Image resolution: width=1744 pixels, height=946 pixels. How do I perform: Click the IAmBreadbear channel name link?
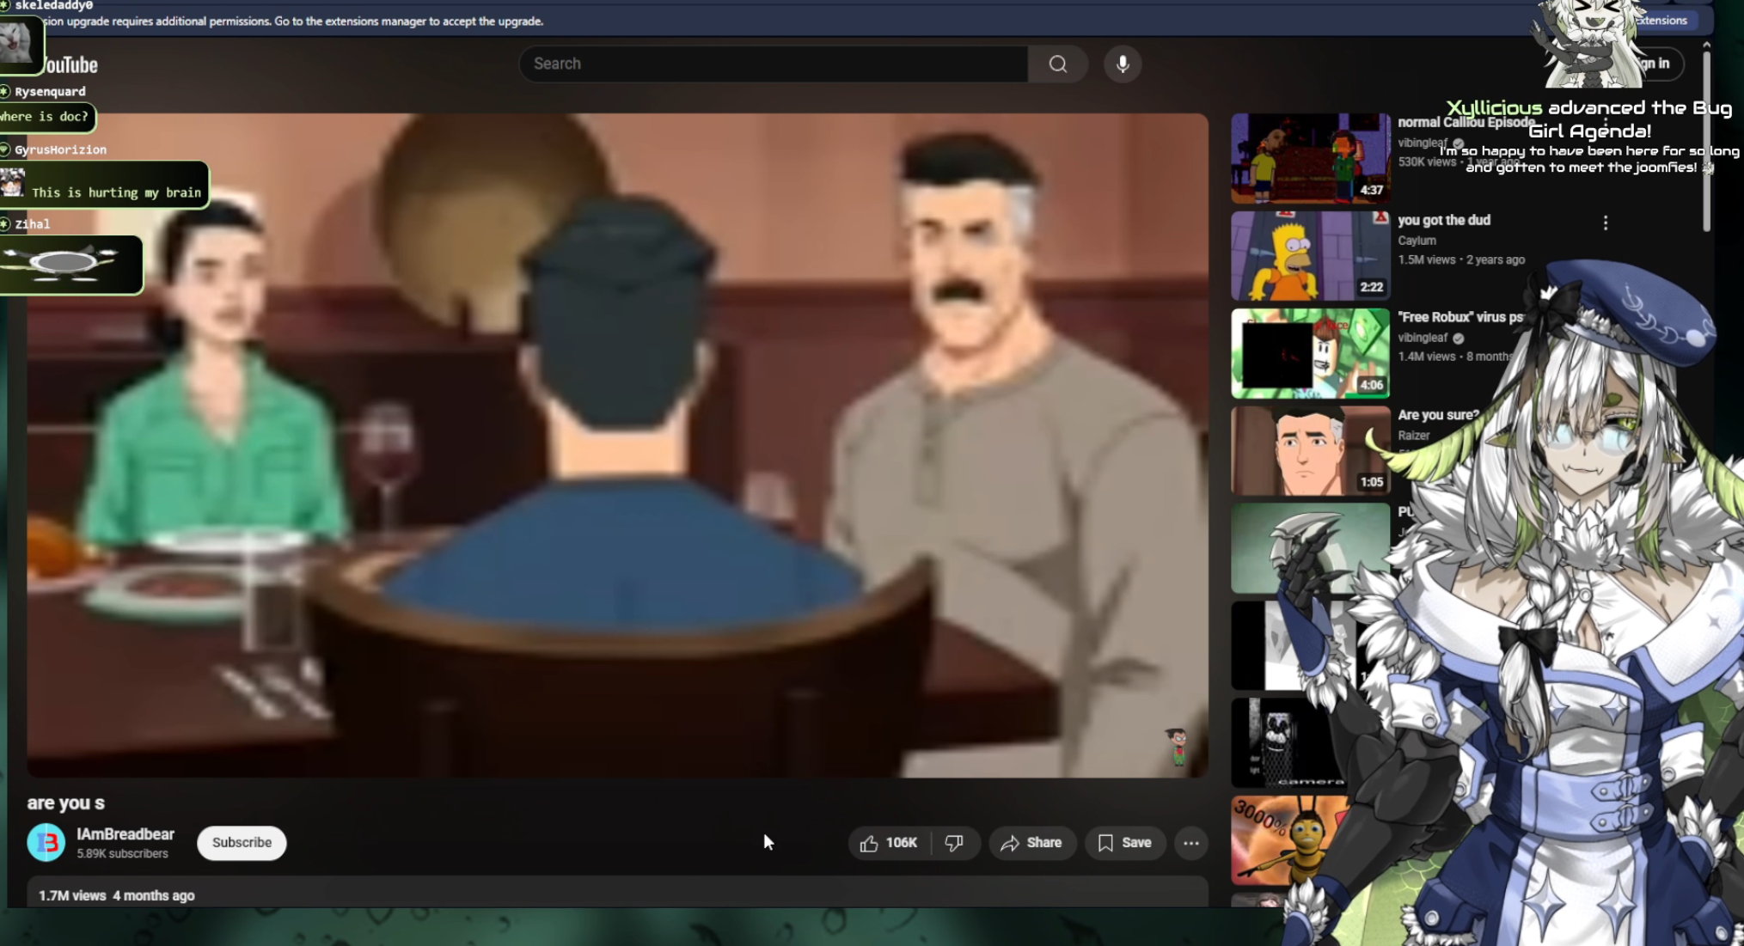[x=125, y=834]
